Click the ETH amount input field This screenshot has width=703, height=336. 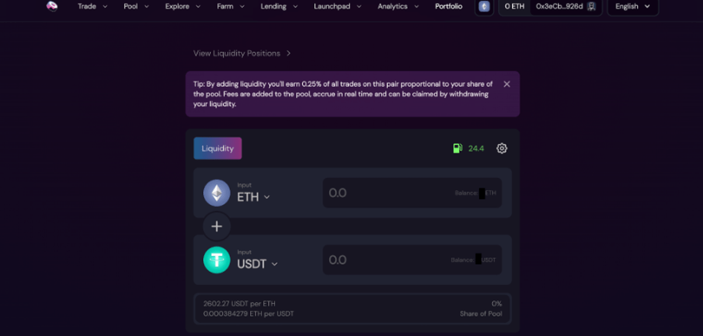coord(385,193)
